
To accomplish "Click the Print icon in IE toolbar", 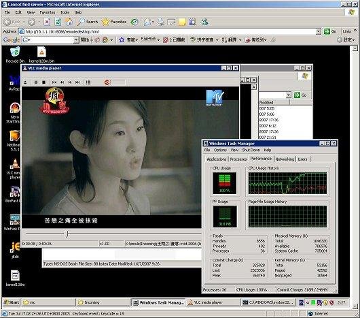I will [x=161, y=22].
